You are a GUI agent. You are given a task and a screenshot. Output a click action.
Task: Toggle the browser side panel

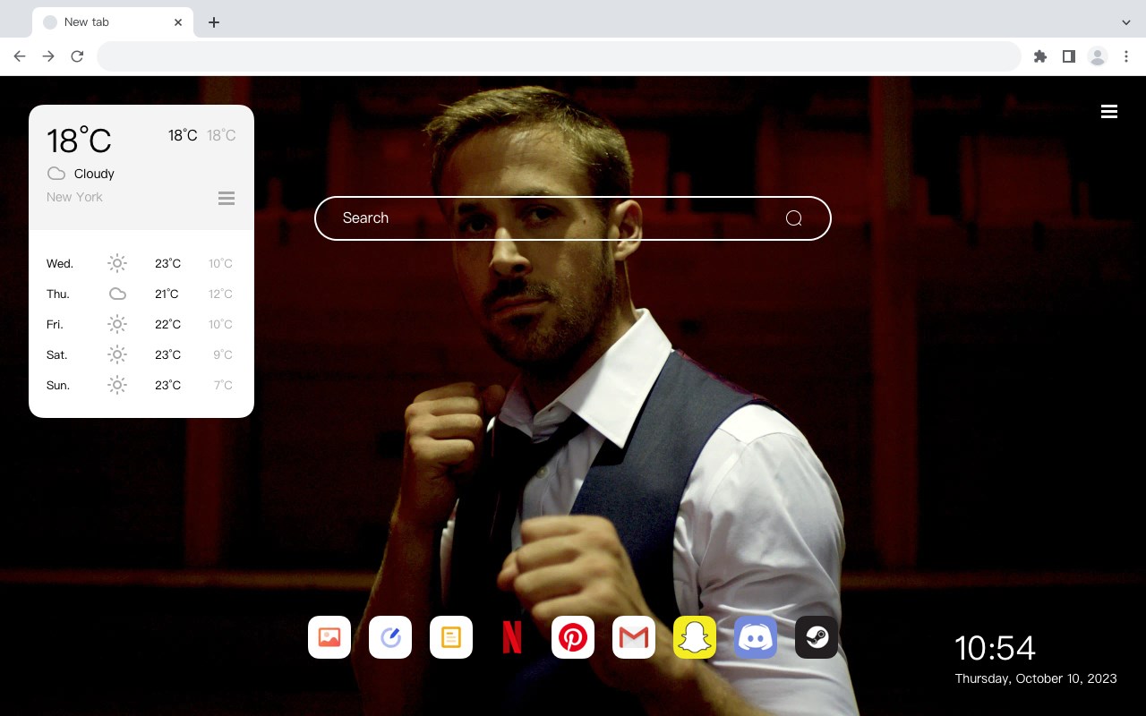[x=1069, y=56]
